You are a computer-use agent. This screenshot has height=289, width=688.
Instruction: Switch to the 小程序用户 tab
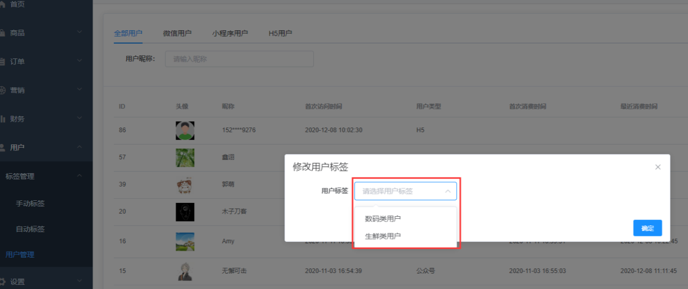coord(230,33)
